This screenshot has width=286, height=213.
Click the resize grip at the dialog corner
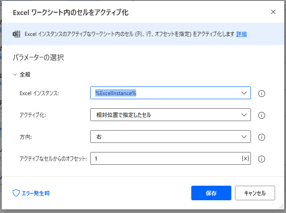click(281, 206)
